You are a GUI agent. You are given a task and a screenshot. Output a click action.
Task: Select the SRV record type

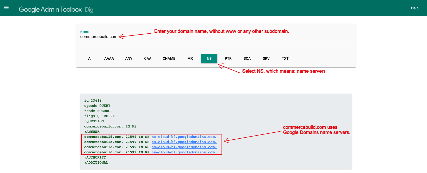pyautogui.click(x=266, y=58)
